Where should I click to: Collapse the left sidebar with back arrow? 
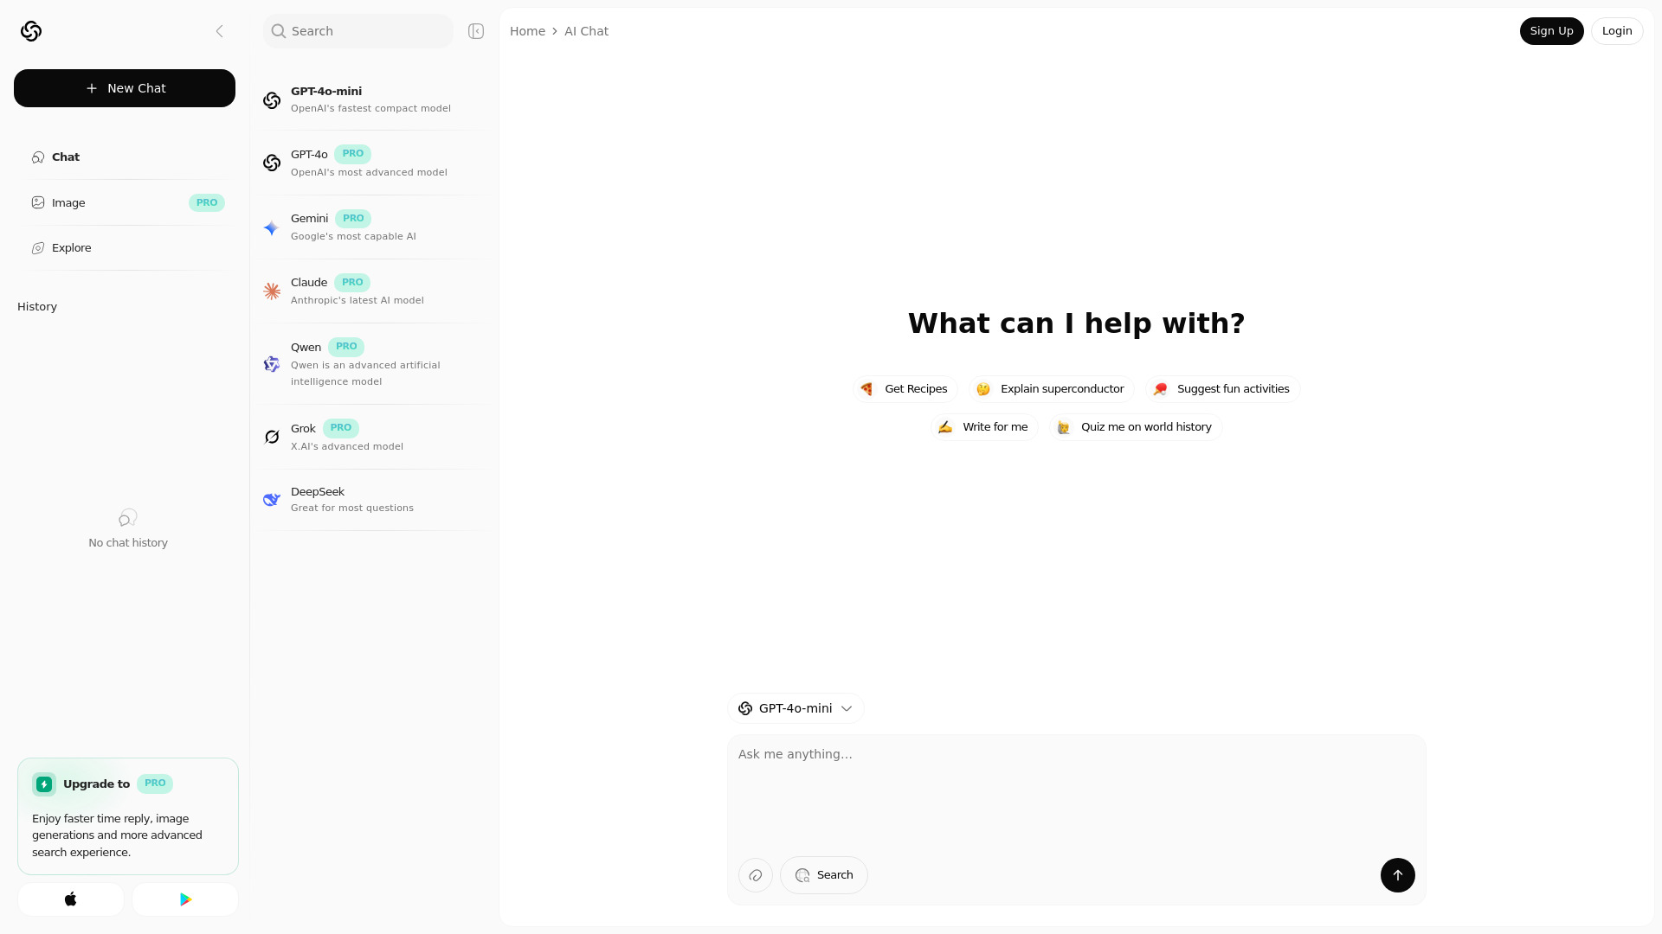[219, 31]
